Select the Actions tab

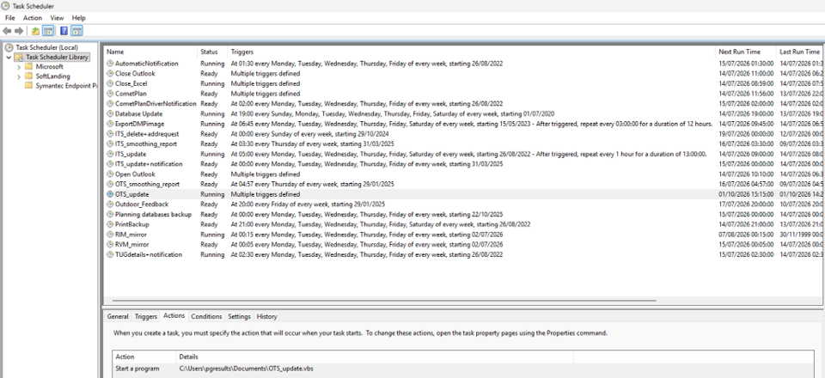174,315
